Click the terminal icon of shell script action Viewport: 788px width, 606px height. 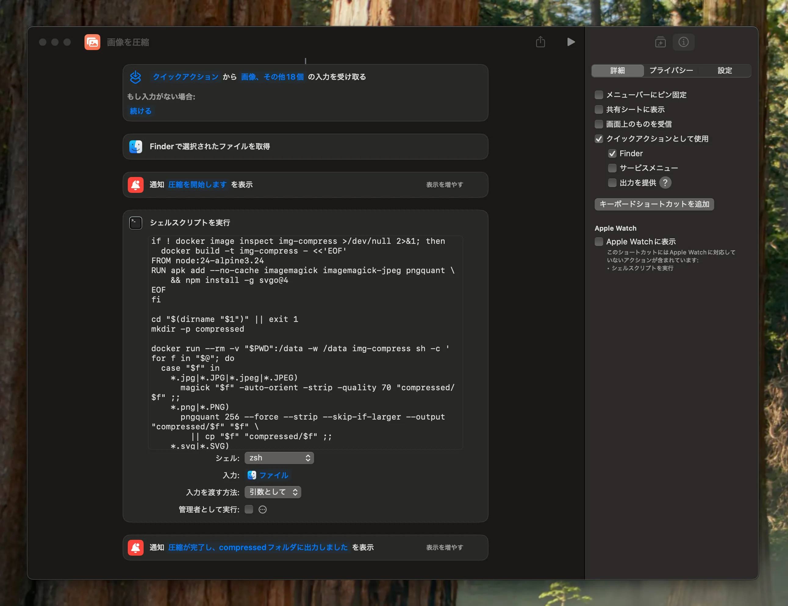(135, 223)
